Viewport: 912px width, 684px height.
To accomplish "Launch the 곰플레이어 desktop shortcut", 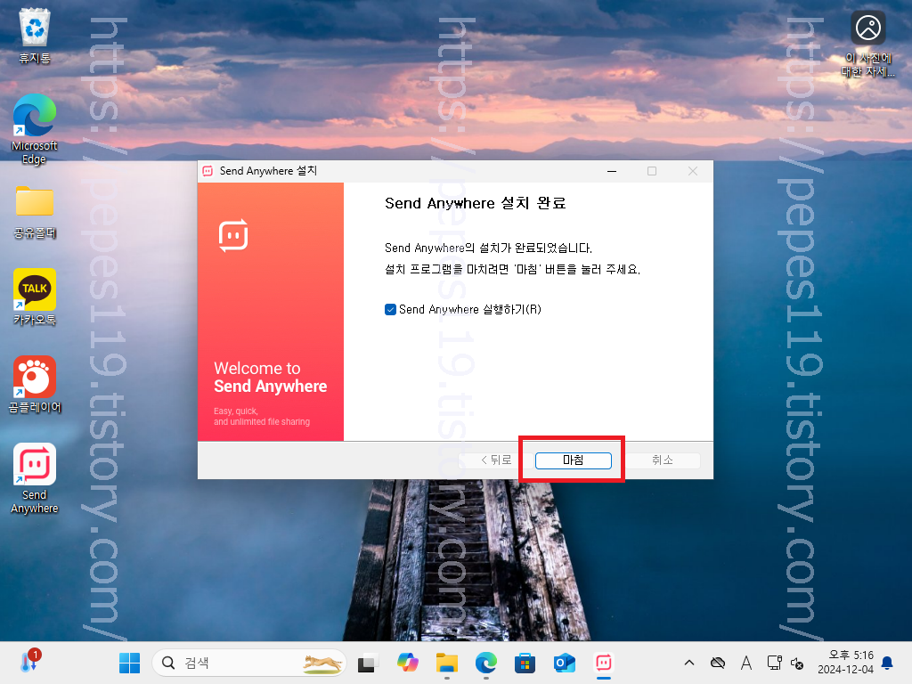I will [x=35, y=385].
